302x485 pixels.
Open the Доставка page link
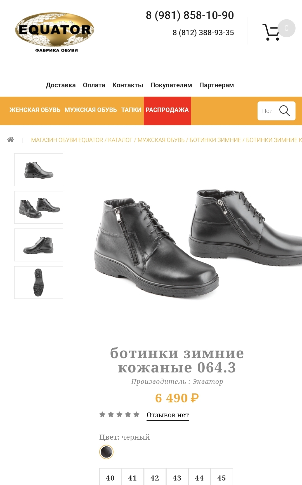[61, 85]
